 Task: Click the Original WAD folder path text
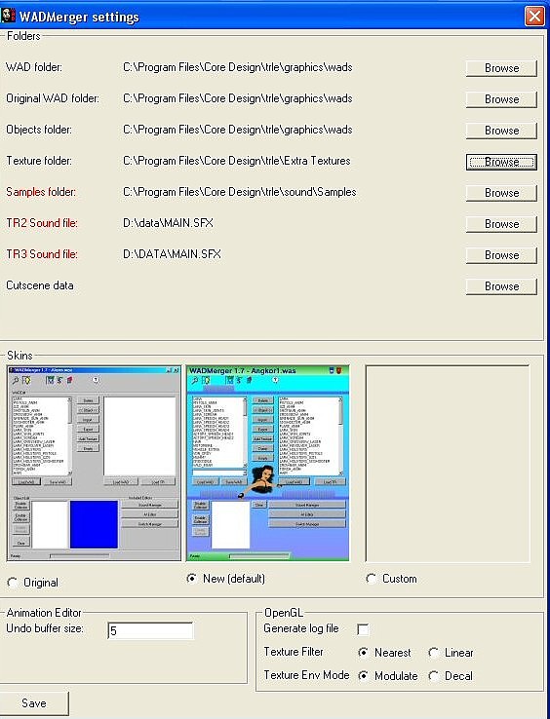[238, 98]
